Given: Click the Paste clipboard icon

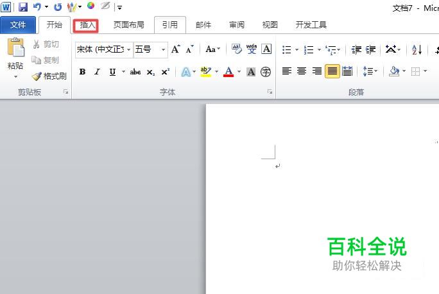Looking at the screenshot, I should click(15, 47).
